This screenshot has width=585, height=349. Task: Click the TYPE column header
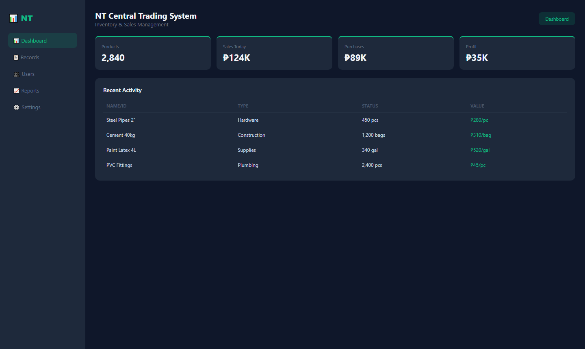[x=243, y=106]
